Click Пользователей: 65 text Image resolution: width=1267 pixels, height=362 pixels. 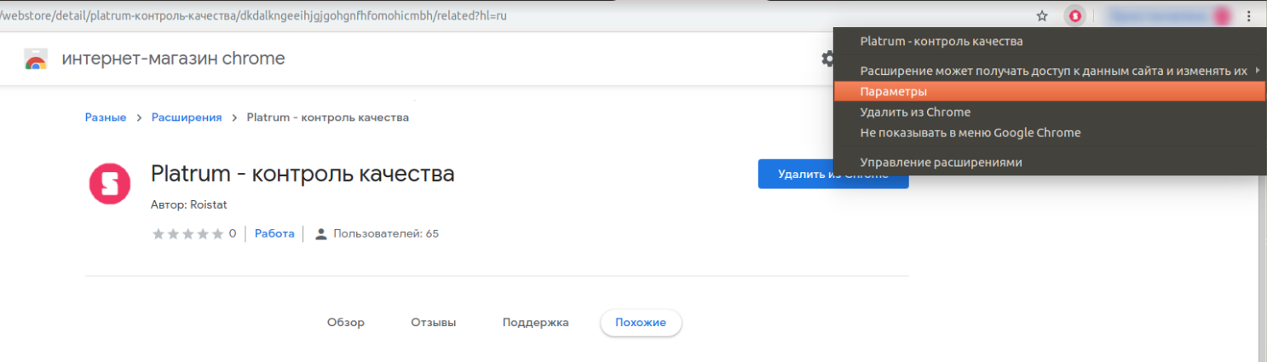[386, 233]
